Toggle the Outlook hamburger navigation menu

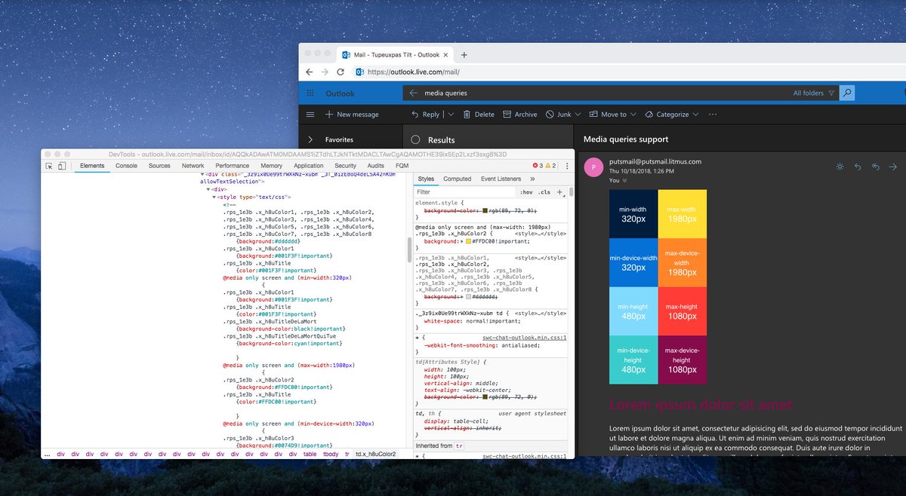[310, 115]
